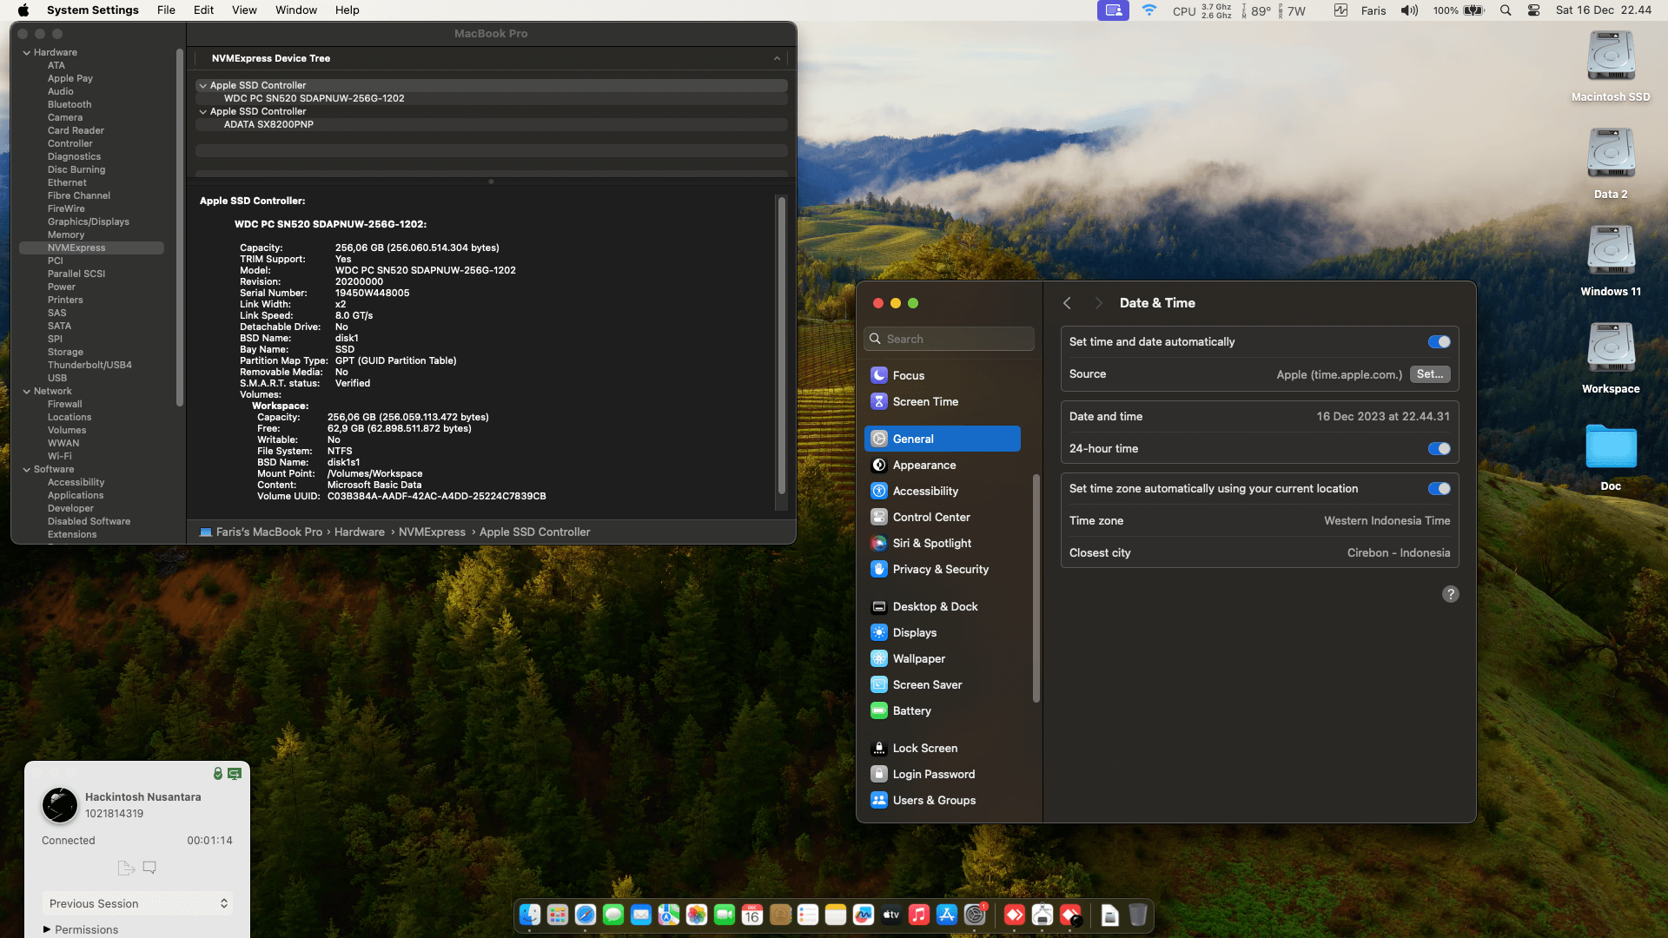Launch Safari from the Dock
1668x938 pixels.
[x=585, y=915]
